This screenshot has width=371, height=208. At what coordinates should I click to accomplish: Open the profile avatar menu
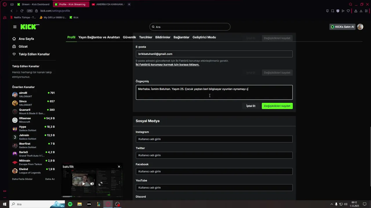360,27
